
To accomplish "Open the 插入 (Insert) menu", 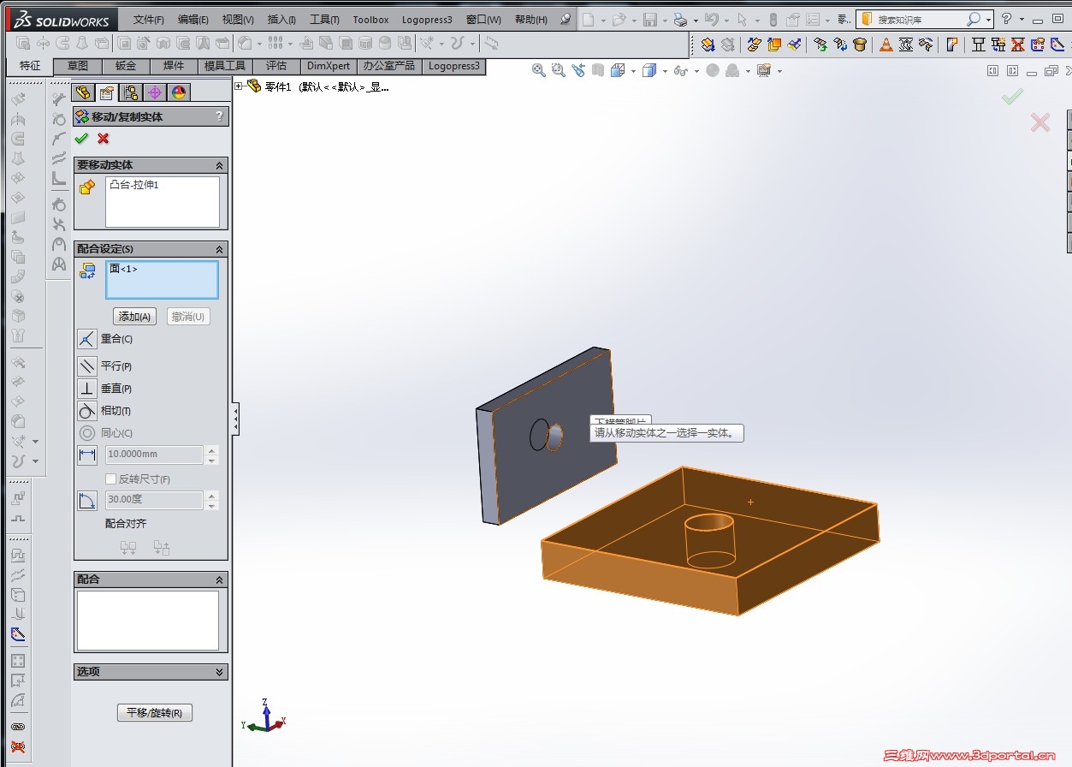I will pyautogui.click(x=281, y=20).
